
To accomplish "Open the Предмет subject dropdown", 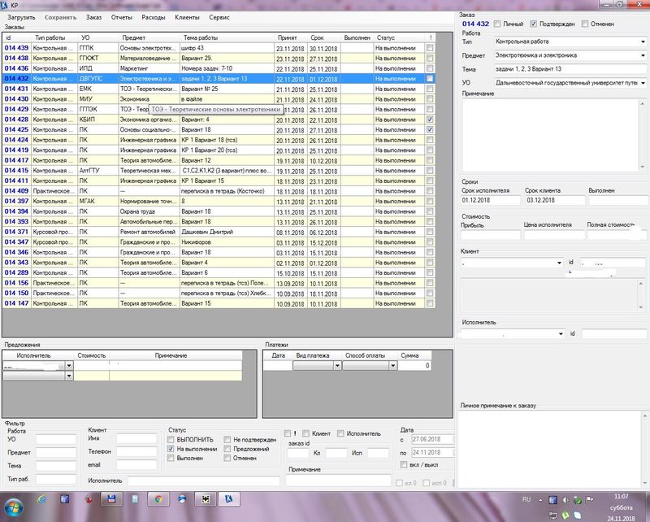I will tap(642, 54).
